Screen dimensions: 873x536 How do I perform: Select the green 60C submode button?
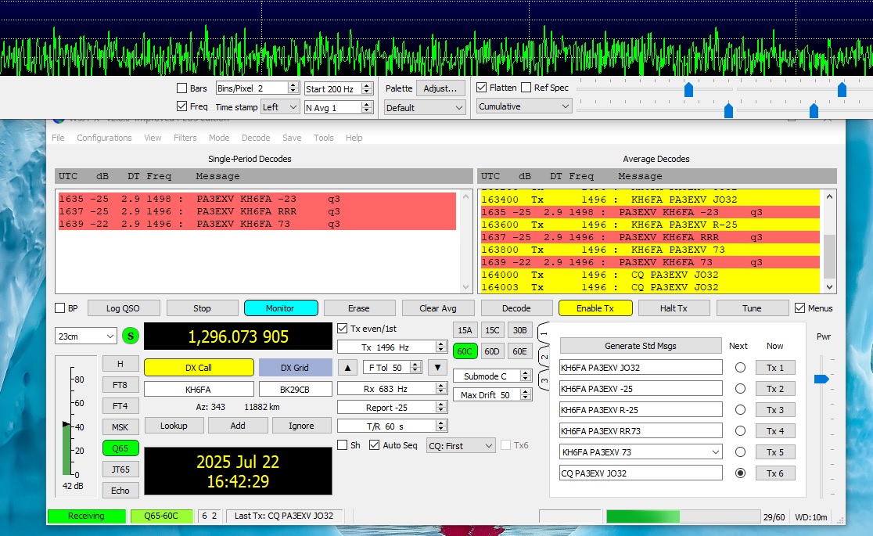[x=465, y=351]
